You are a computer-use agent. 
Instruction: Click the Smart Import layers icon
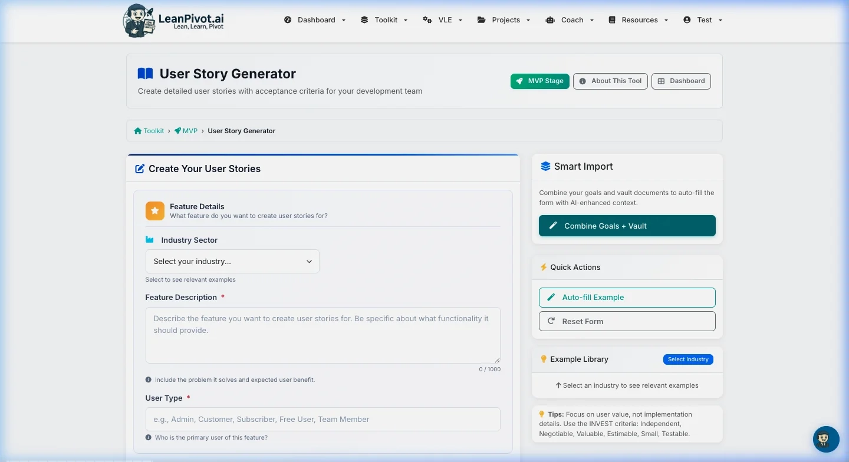(545, 167)
